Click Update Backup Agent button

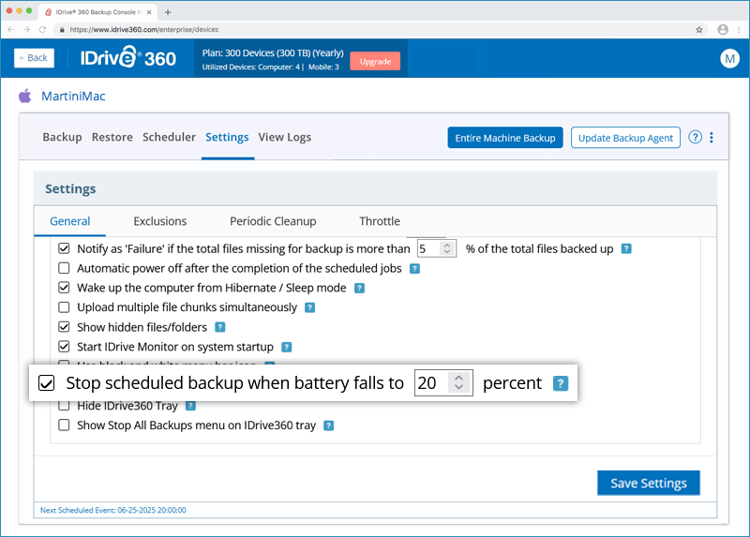(x=625, y=138)
